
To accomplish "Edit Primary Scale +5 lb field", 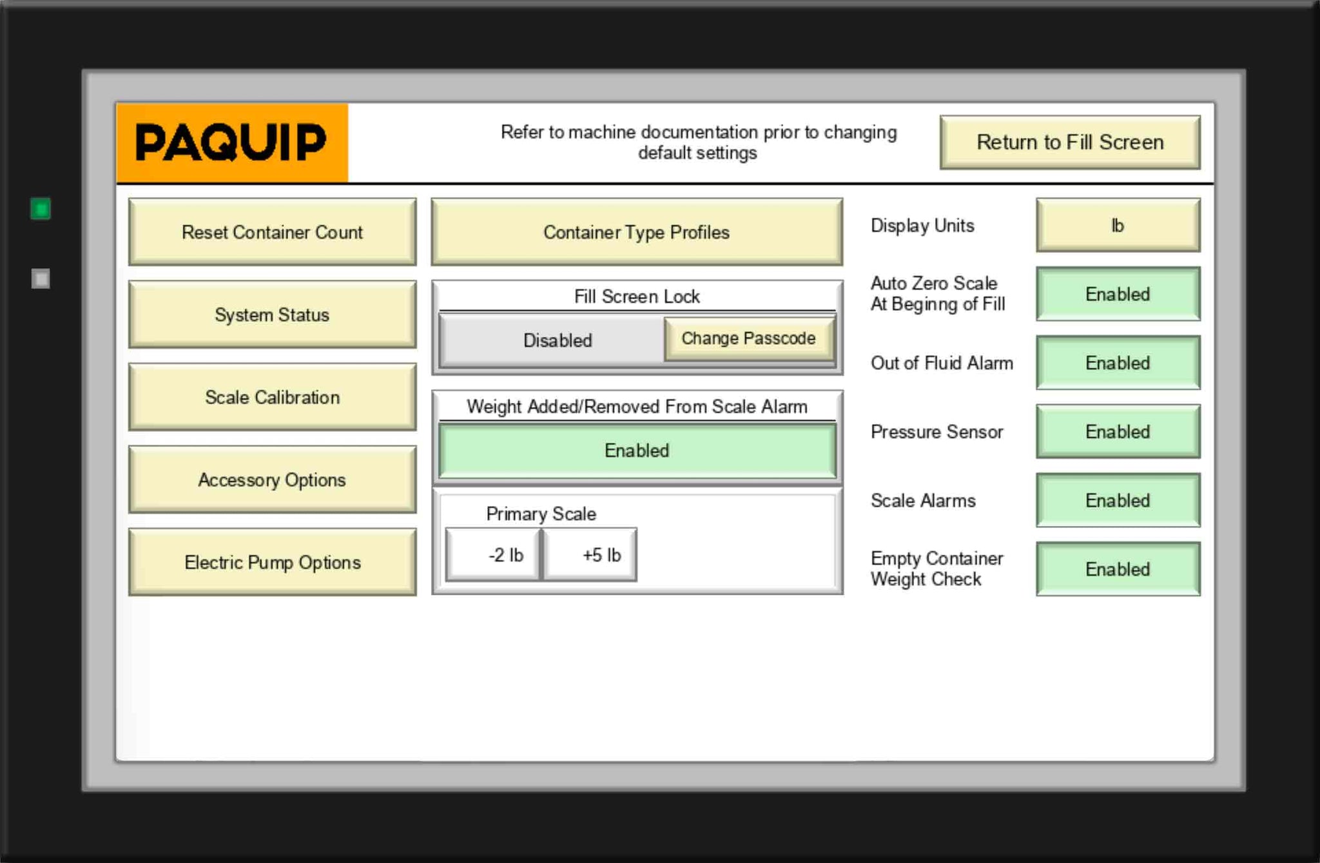I will [590, 555].
